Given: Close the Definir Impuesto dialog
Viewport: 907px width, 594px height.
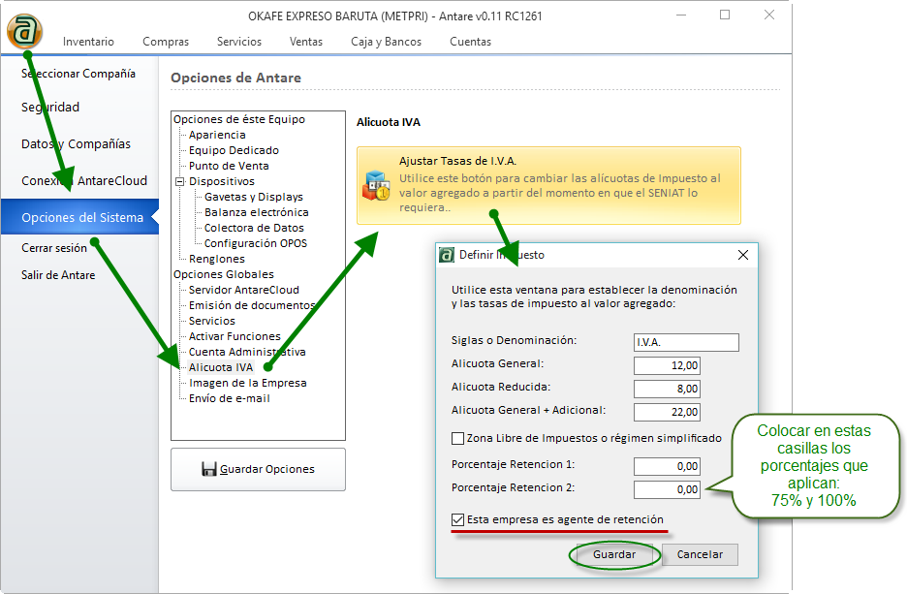Looking at the screenshot, I should point(743,255).
